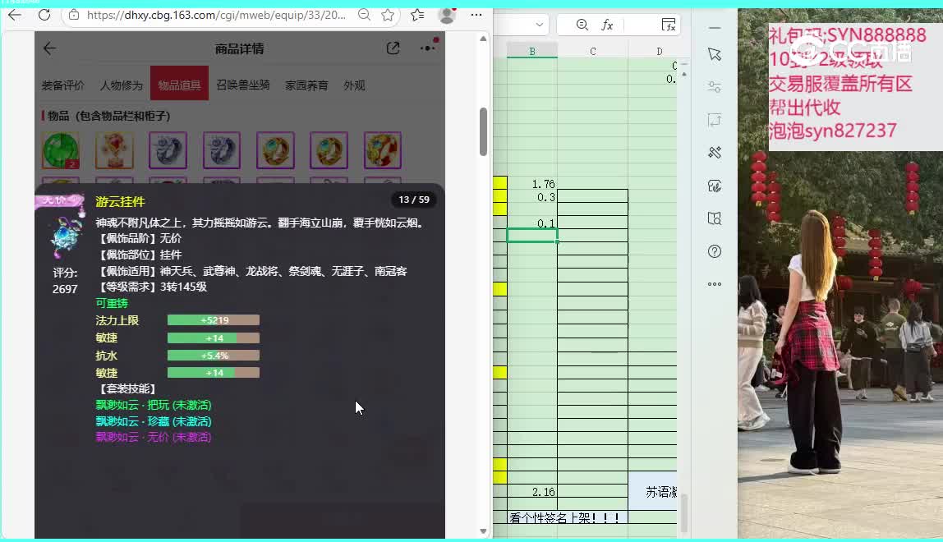This screenshot has width=943, height=542.
Task: Click the browser URL address field
Action: pos(216,15)
